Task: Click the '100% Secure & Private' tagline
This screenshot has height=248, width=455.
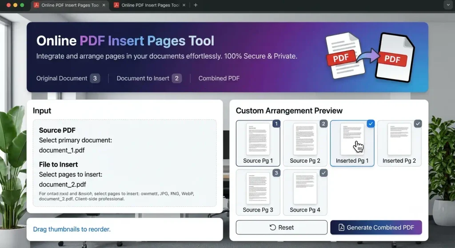Action: pyautogui.click(x=260, y=56)
